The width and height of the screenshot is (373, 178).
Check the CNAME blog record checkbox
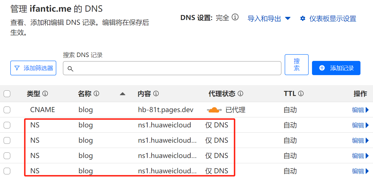(7, 110)
